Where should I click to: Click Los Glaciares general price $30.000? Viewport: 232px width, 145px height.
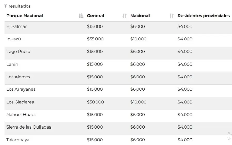coord(95,102)
